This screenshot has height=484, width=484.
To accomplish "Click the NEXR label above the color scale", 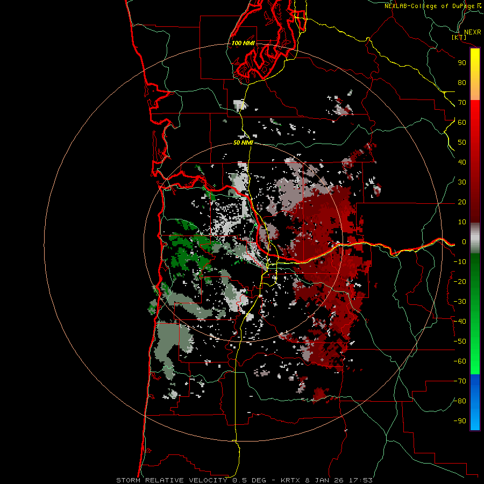I will coord(473,32).
